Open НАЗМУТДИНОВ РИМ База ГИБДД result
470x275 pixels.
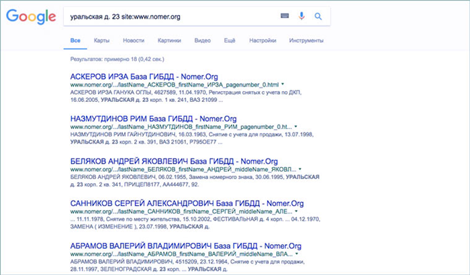click(x=154, y=119)
